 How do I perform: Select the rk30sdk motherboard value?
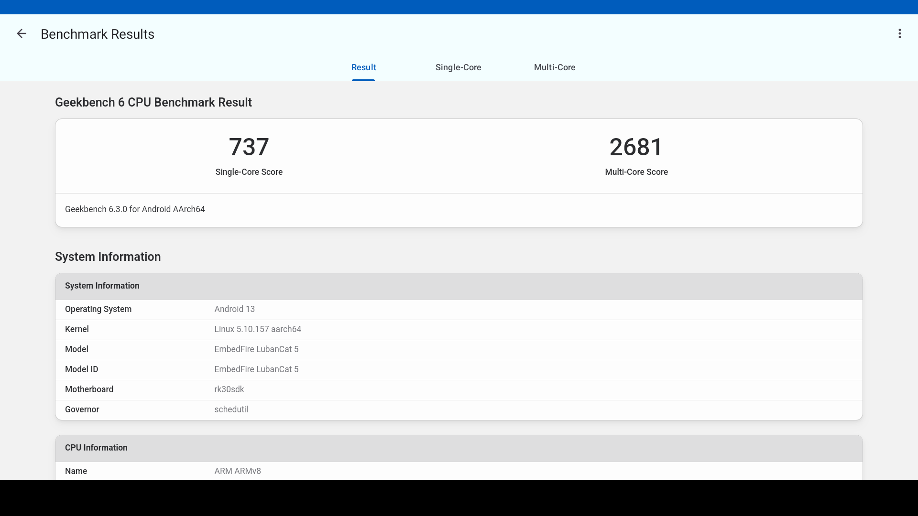229,389
